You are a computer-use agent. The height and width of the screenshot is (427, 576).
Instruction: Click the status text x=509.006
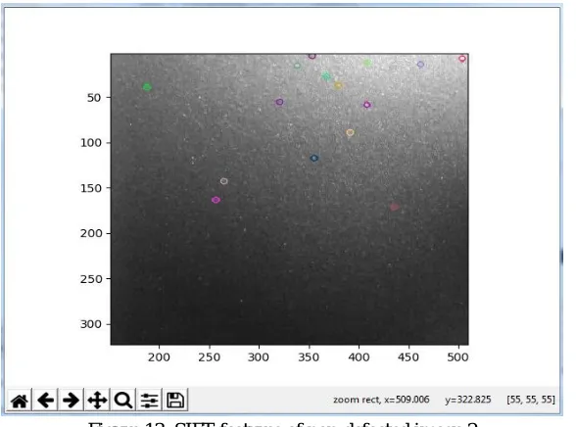[x=408, y=400]
